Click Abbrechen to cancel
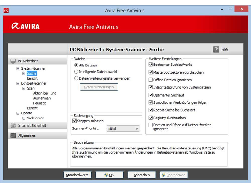The height and width of the screenshot is (188, 251). point(142,175)
